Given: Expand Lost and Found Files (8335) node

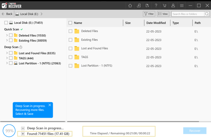Looking at the screenshot, I should coord(7,53).
